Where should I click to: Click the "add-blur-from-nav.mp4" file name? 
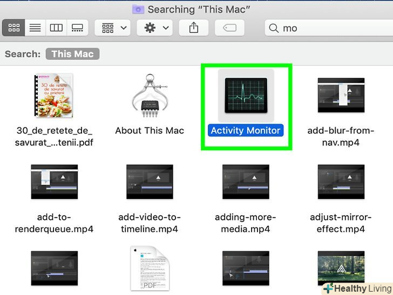coord(341,137)
